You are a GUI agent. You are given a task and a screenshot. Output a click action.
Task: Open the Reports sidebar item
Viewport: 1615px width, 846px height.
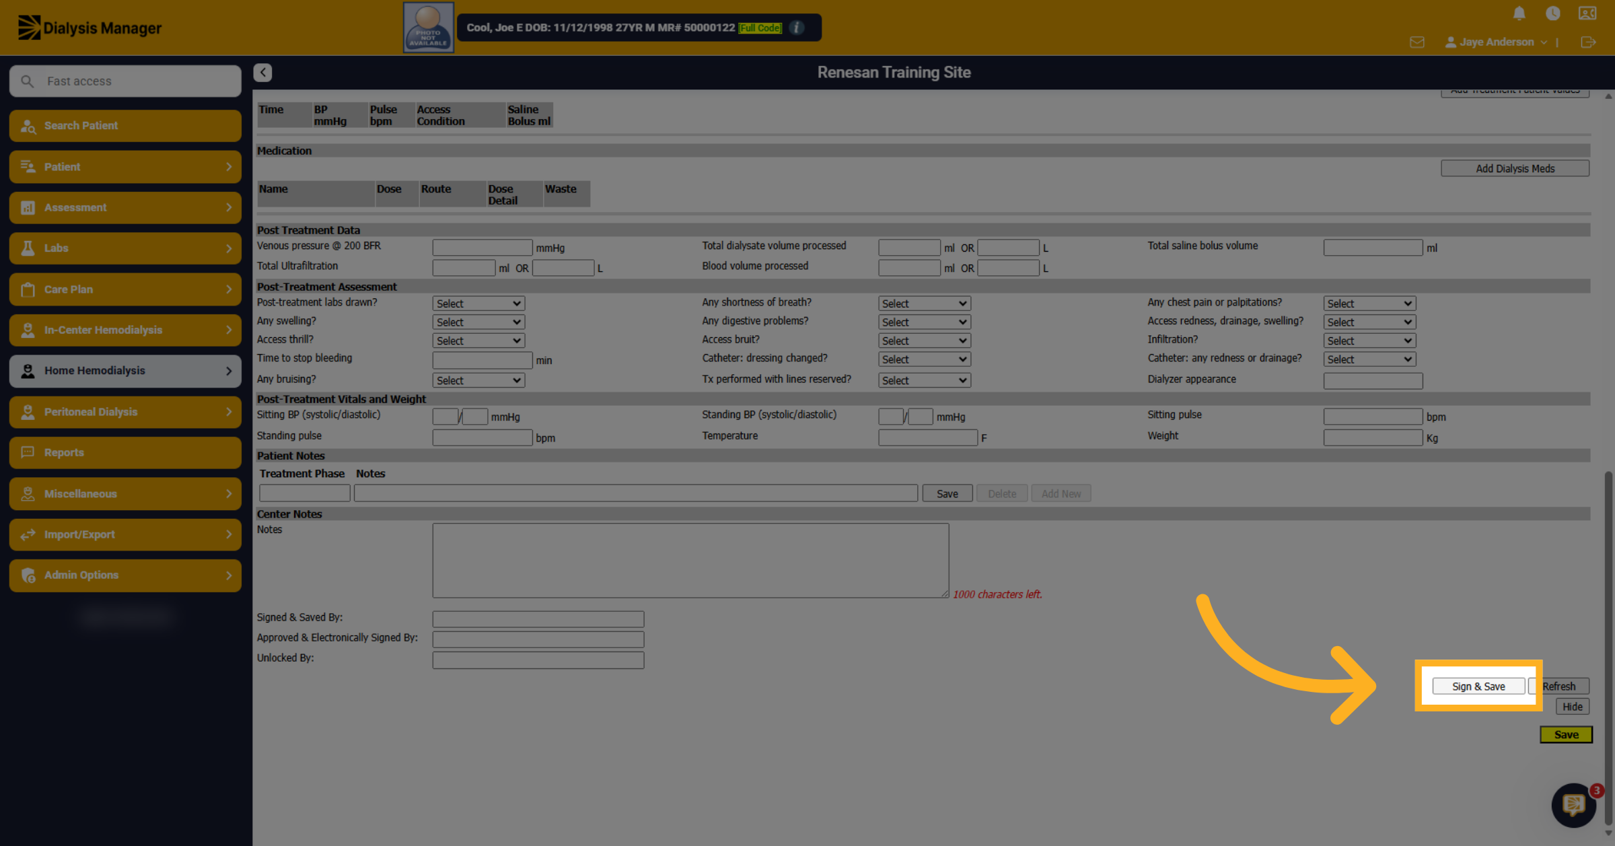tap(126, 453)
